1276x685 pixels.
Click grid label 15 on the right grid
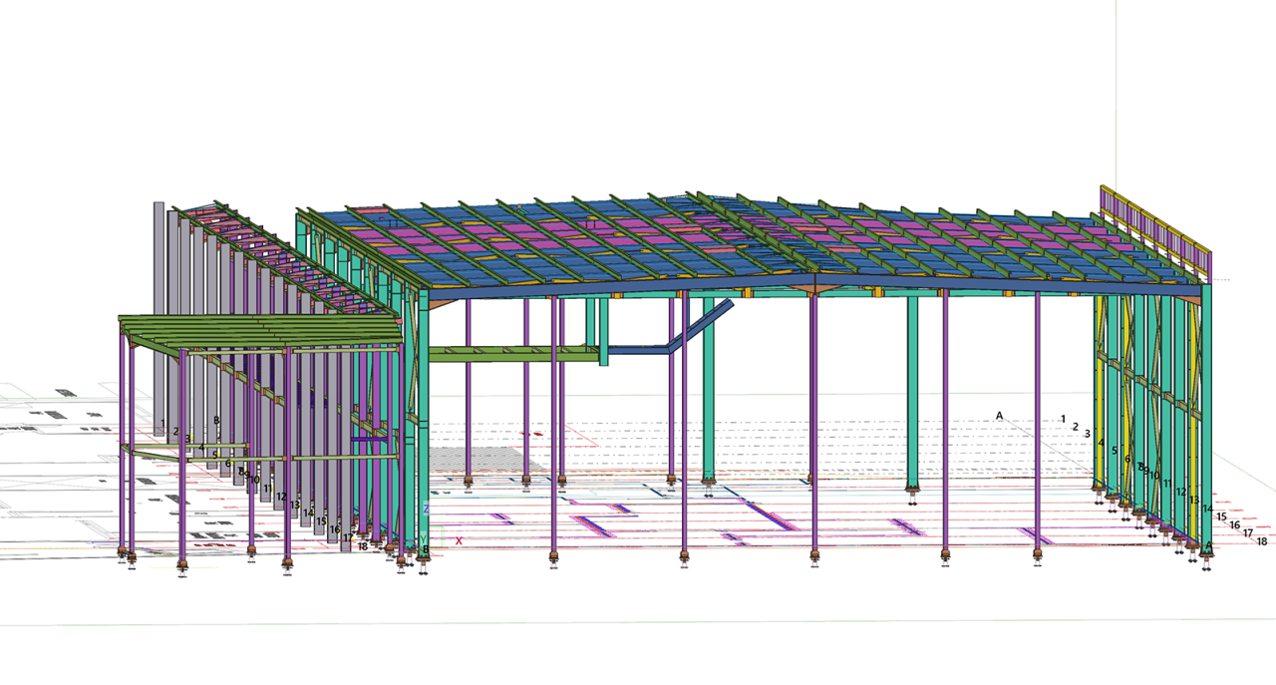coord(1222,516)
